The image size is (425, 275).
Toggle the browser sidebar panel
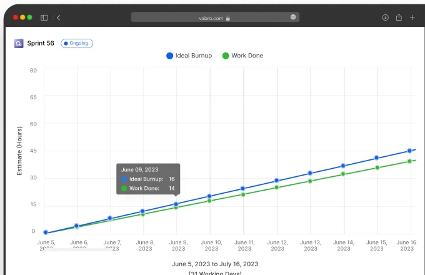pyautogui.click(x=44, y=17)
